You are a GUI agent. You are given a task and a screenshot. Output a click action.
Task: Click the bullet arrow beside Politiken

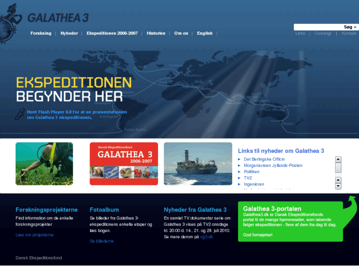[x=239, y=172]
